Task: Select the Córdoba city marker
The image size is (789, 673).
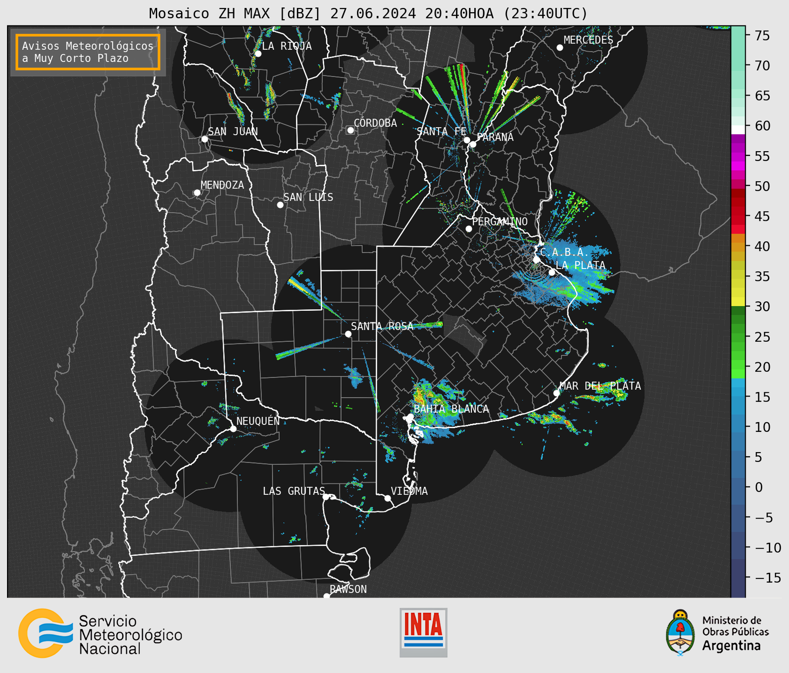Action: point(350,130)
